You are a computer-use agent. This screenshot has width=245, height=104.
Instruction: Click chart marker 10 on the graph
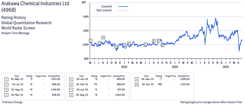162,45
